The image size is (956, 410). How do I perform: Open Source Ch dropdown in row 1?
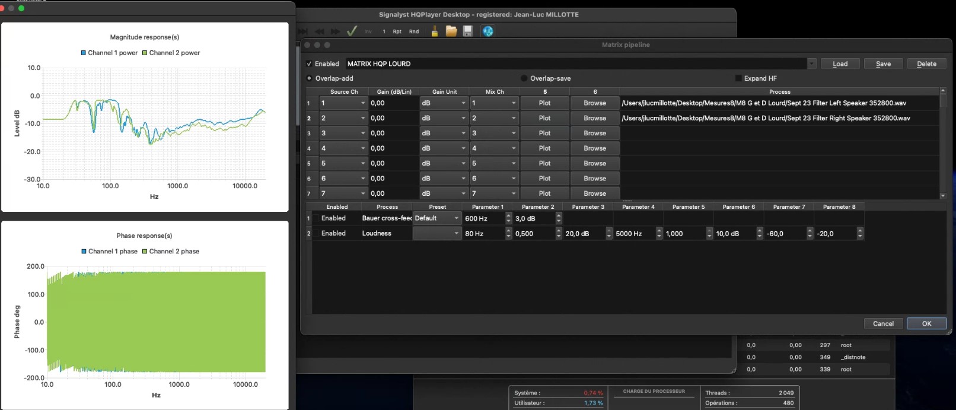[343, 103]
